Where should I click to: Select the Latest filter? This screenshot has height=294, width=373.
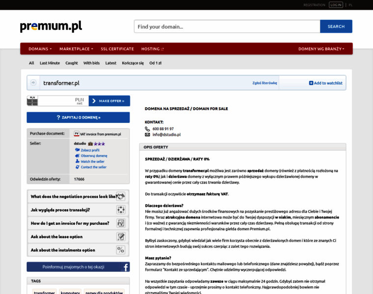click(x=111, y=63)
